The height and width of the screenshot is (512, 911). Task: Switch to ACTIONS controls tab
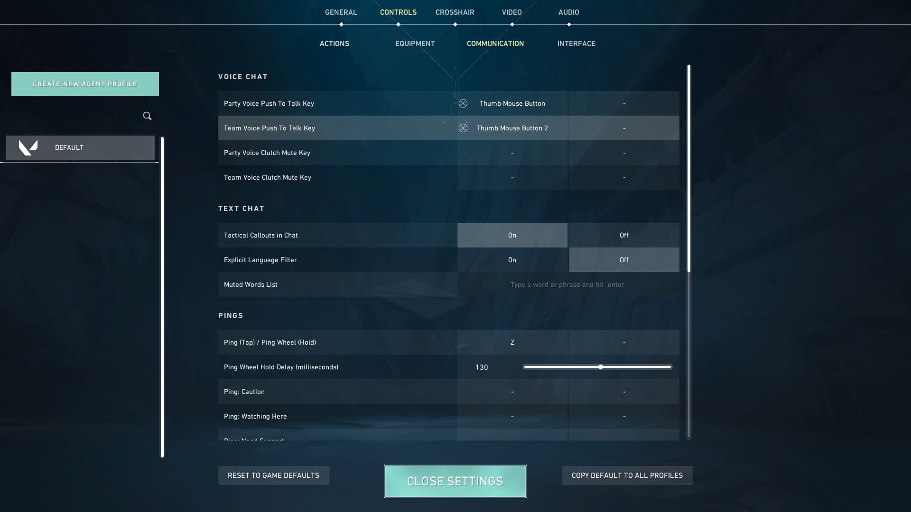point(334,44)
